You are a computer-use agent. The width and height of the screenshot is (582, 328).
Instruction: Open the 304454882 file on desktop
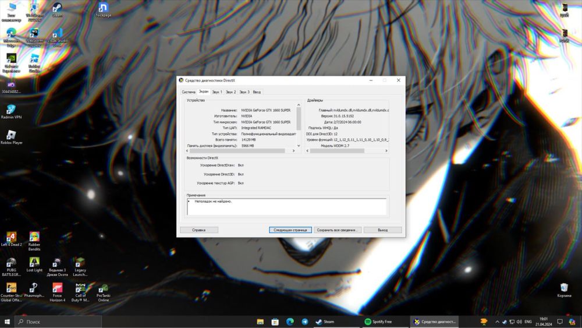(x=11, y=87)
